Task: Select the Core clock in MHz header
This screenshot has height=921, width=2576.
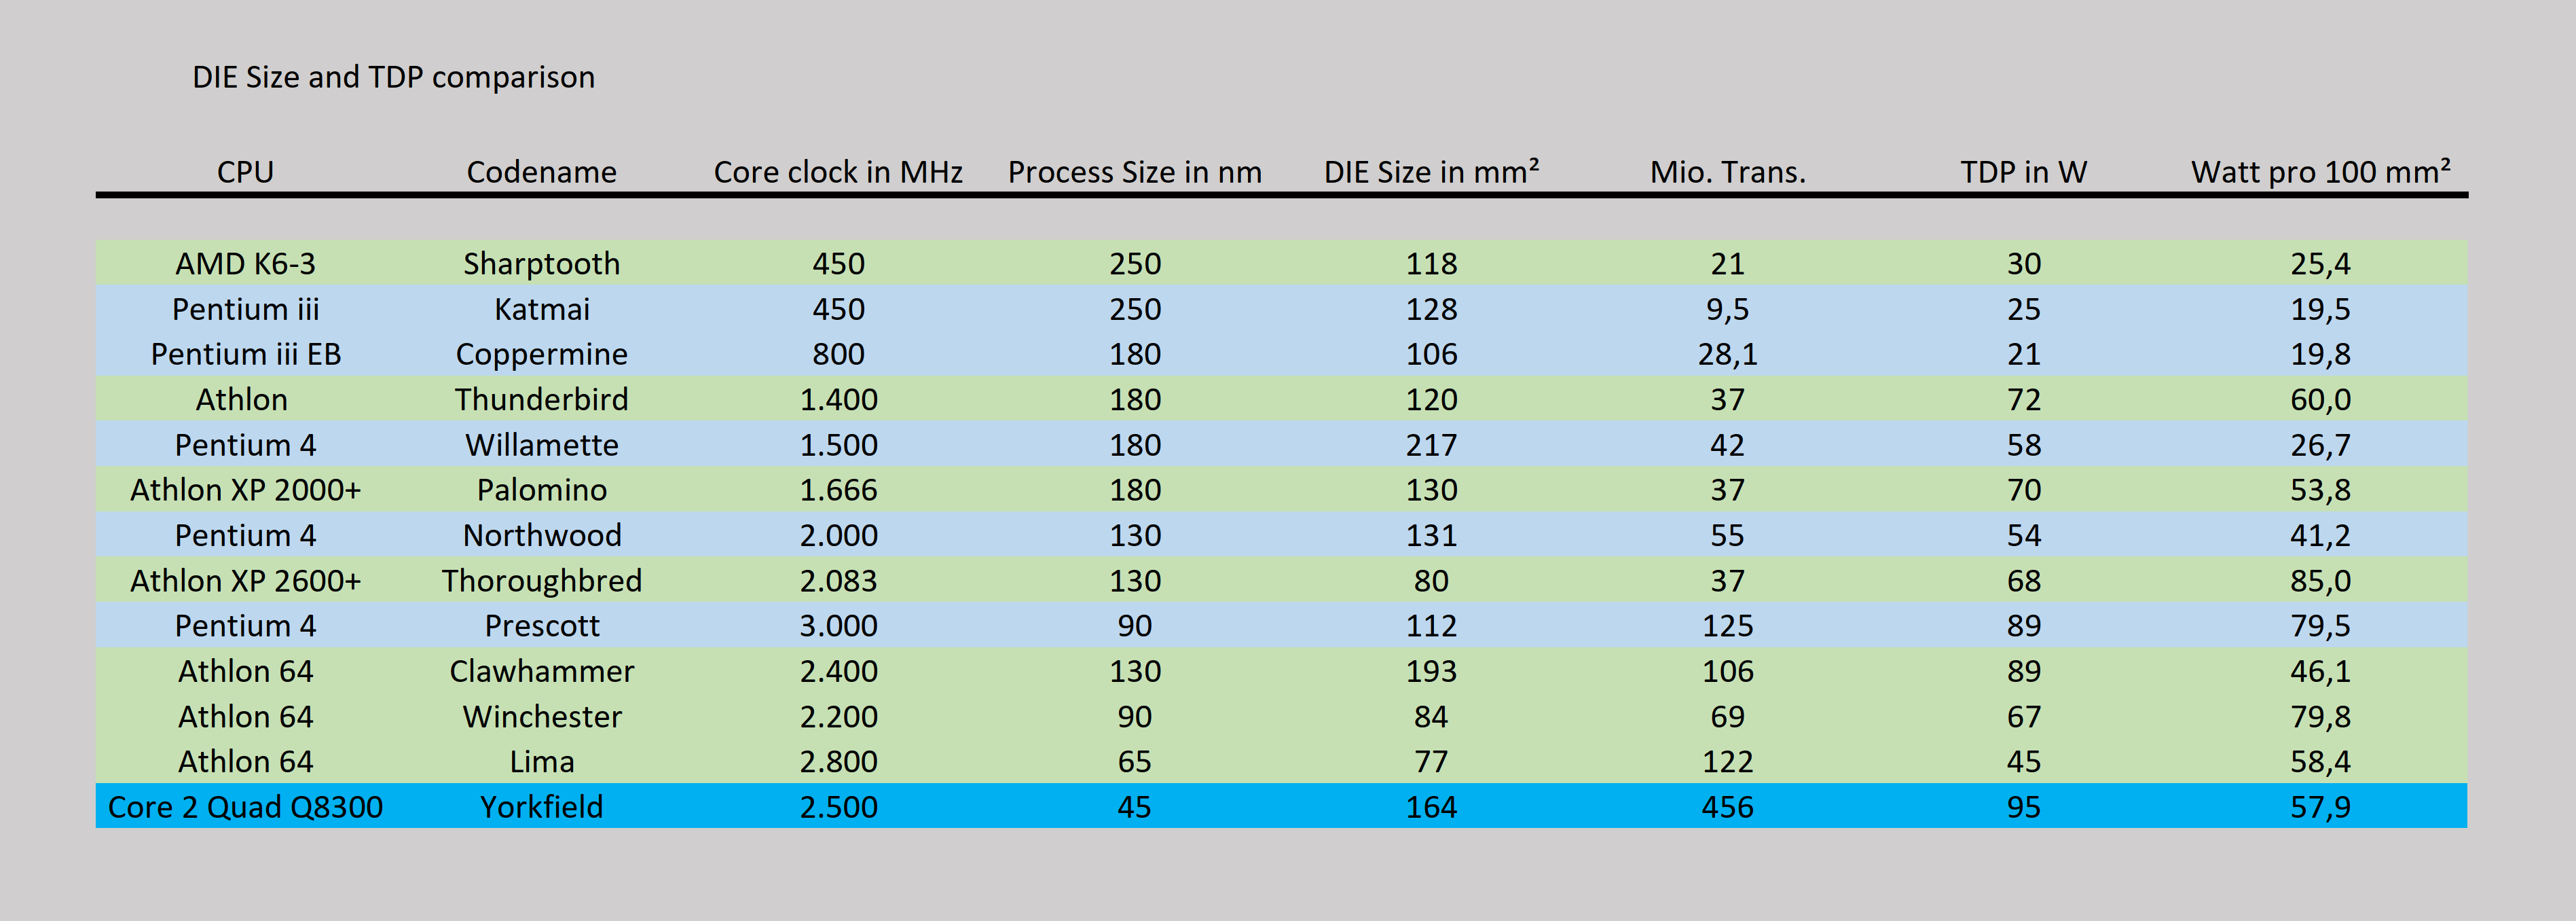Action: 837,171
